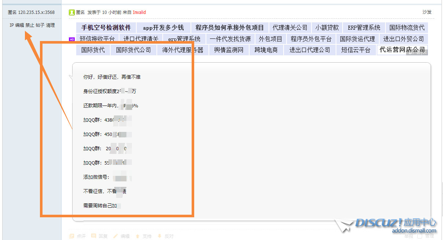Click the 回复 reply icon
This screenshot has width=443, height=240.
pos(93,236)
